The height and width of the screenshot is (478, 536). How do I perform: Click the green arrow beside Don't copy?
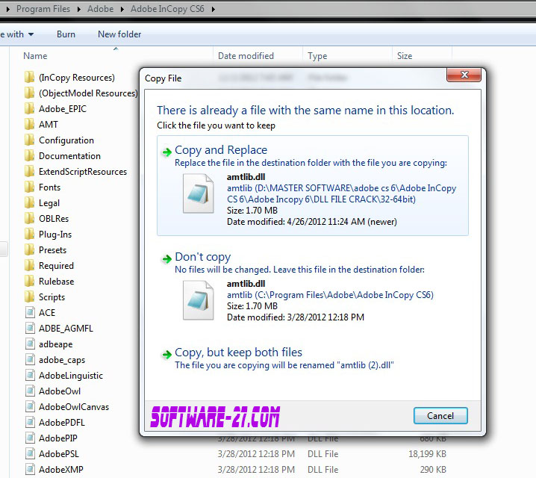click(x=166, y=259)
